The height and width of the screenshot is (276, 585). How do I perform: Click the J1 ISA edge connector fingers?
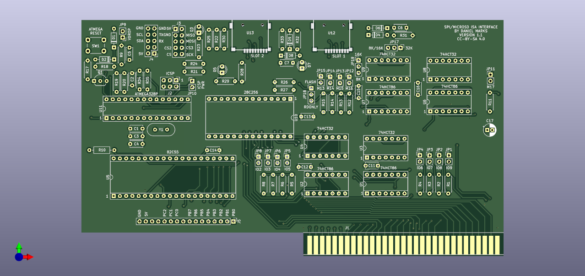coord(403,244)
